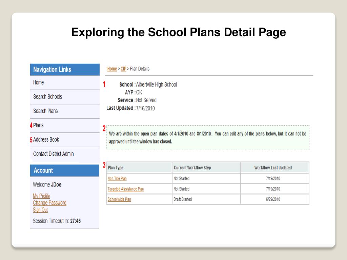
Task: Open Home in Navigation Links sidebar
Action: [65, 83]
